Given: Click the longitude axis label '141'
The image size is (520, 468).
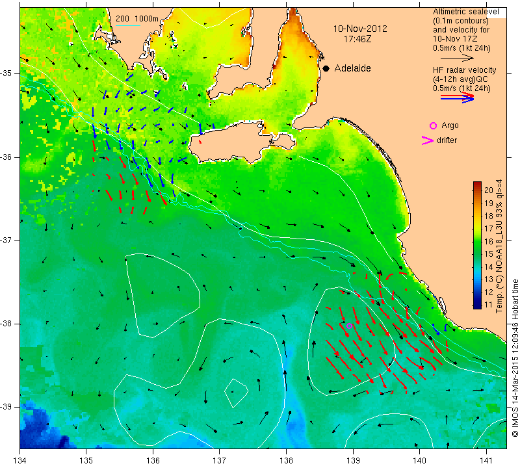Looking at the screenshot, I should coord(486,460).
